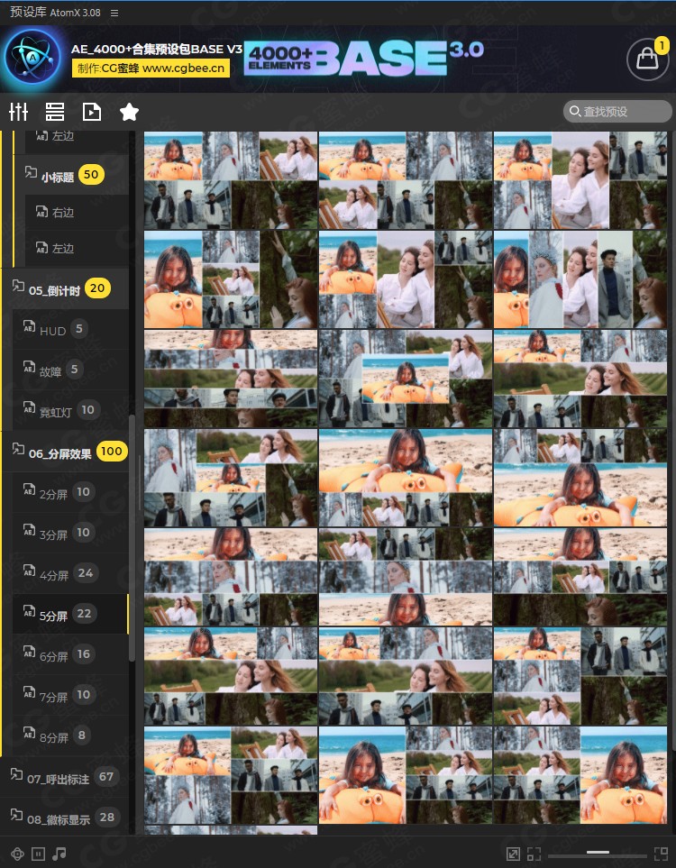Viewport: 676px width, 868px height.
Task: Collapse the 06_分屏效果 category
Action: pyautogui.click(x=65, y=452)
